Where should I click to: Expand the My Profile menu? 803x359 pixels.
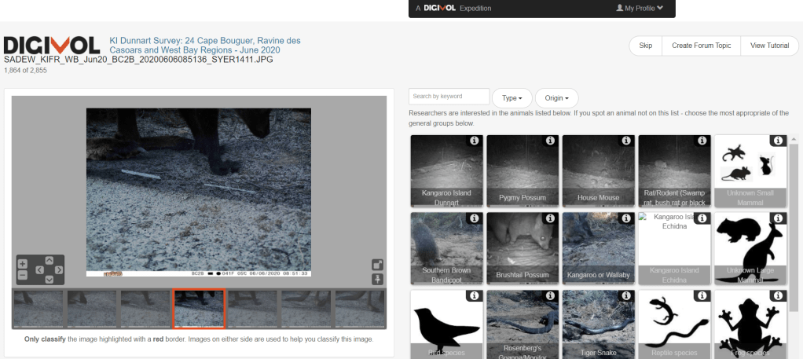(x=640, y=8)
